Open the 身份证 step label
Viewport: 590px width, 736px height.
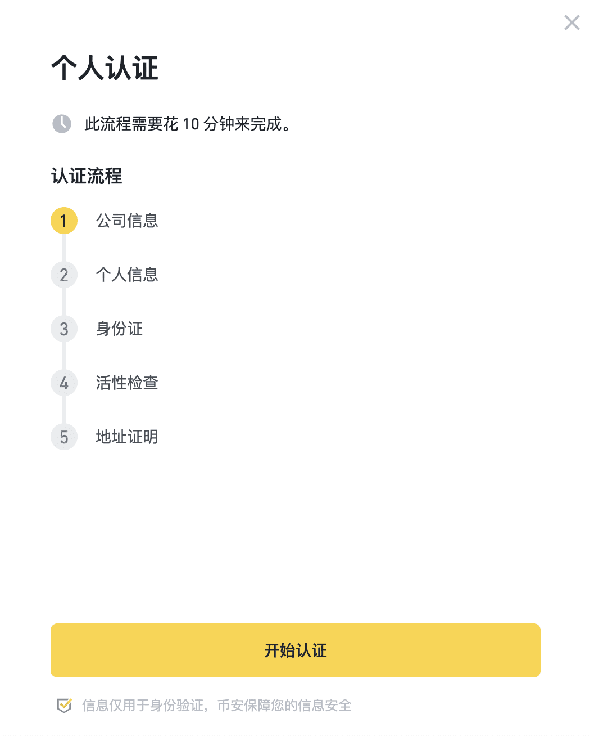tap(119, 329)
